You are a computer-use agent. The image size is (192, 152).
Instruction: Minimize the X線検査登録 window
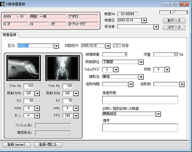pos(165,4)
